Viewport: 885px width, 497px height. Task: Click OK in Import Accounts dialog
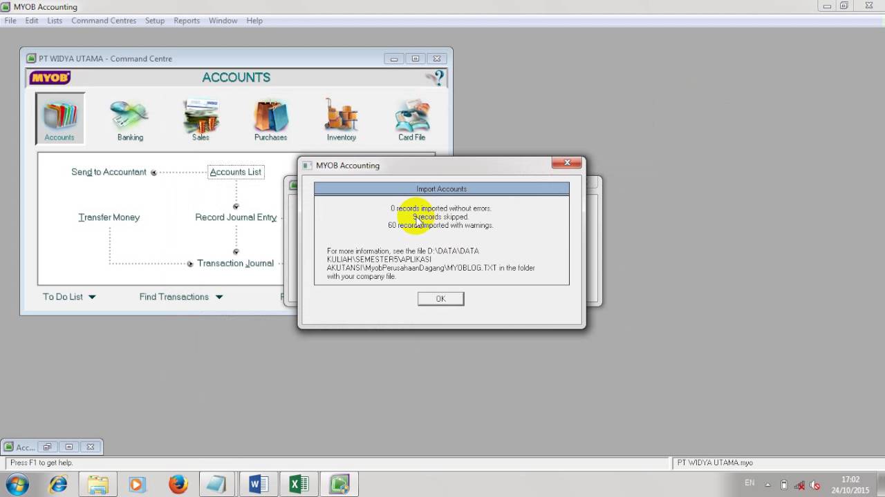440,298
